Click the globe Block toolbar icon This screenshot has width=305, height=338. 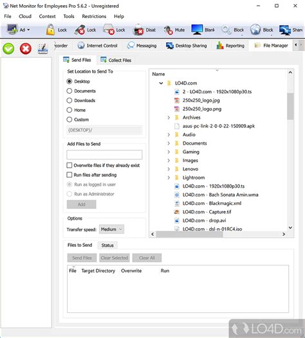[255, 30]
